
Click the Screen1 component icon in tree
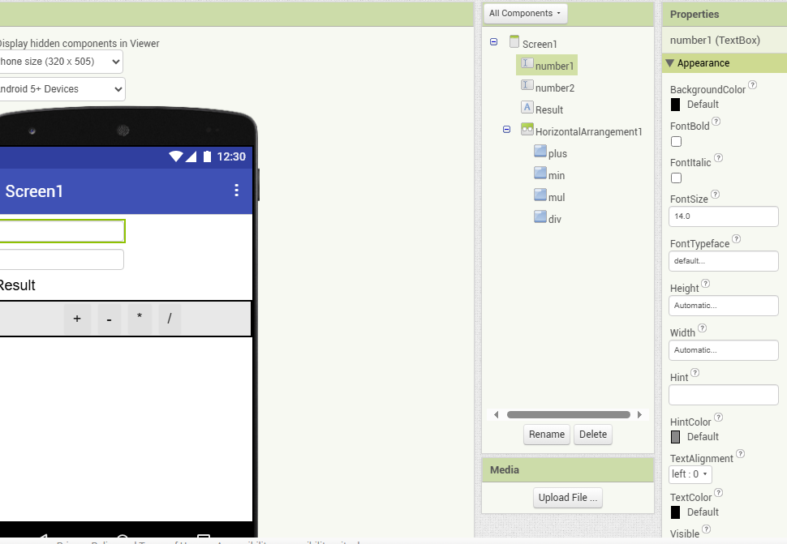coord(514,42)
